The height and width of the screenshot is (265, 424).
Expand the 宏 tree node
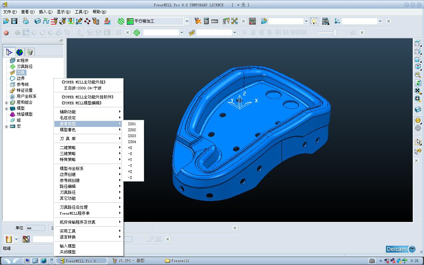coord(6,127)
